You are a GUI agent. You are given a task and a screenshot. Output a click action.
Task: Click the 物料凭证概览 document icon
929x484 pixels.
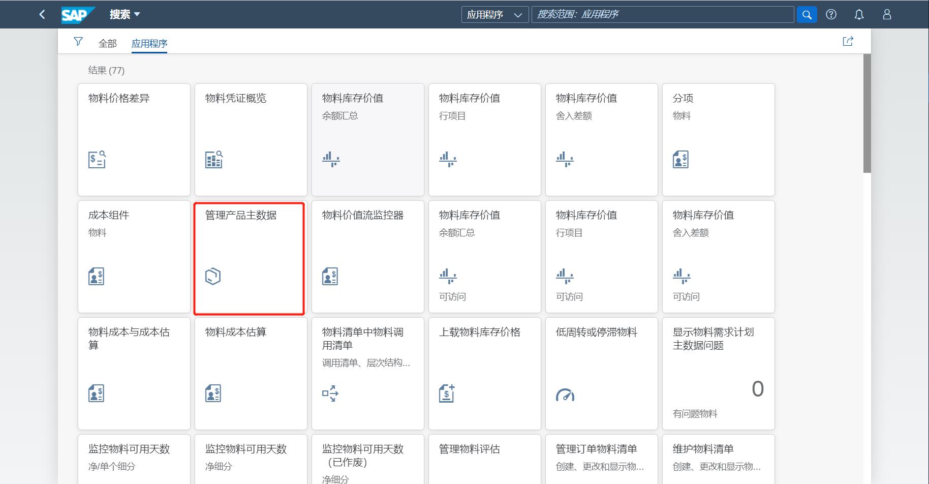[x=213, y=159]
